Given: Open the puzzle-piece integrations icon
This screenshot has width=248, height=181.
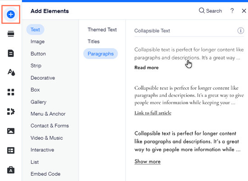Looking at the screenshot, I should [x=11, y=112].
